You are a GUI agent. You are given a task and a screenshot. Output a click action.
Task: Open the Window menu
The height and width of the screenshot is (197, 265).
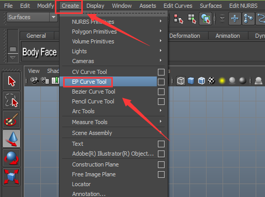(x=122, y=6)
